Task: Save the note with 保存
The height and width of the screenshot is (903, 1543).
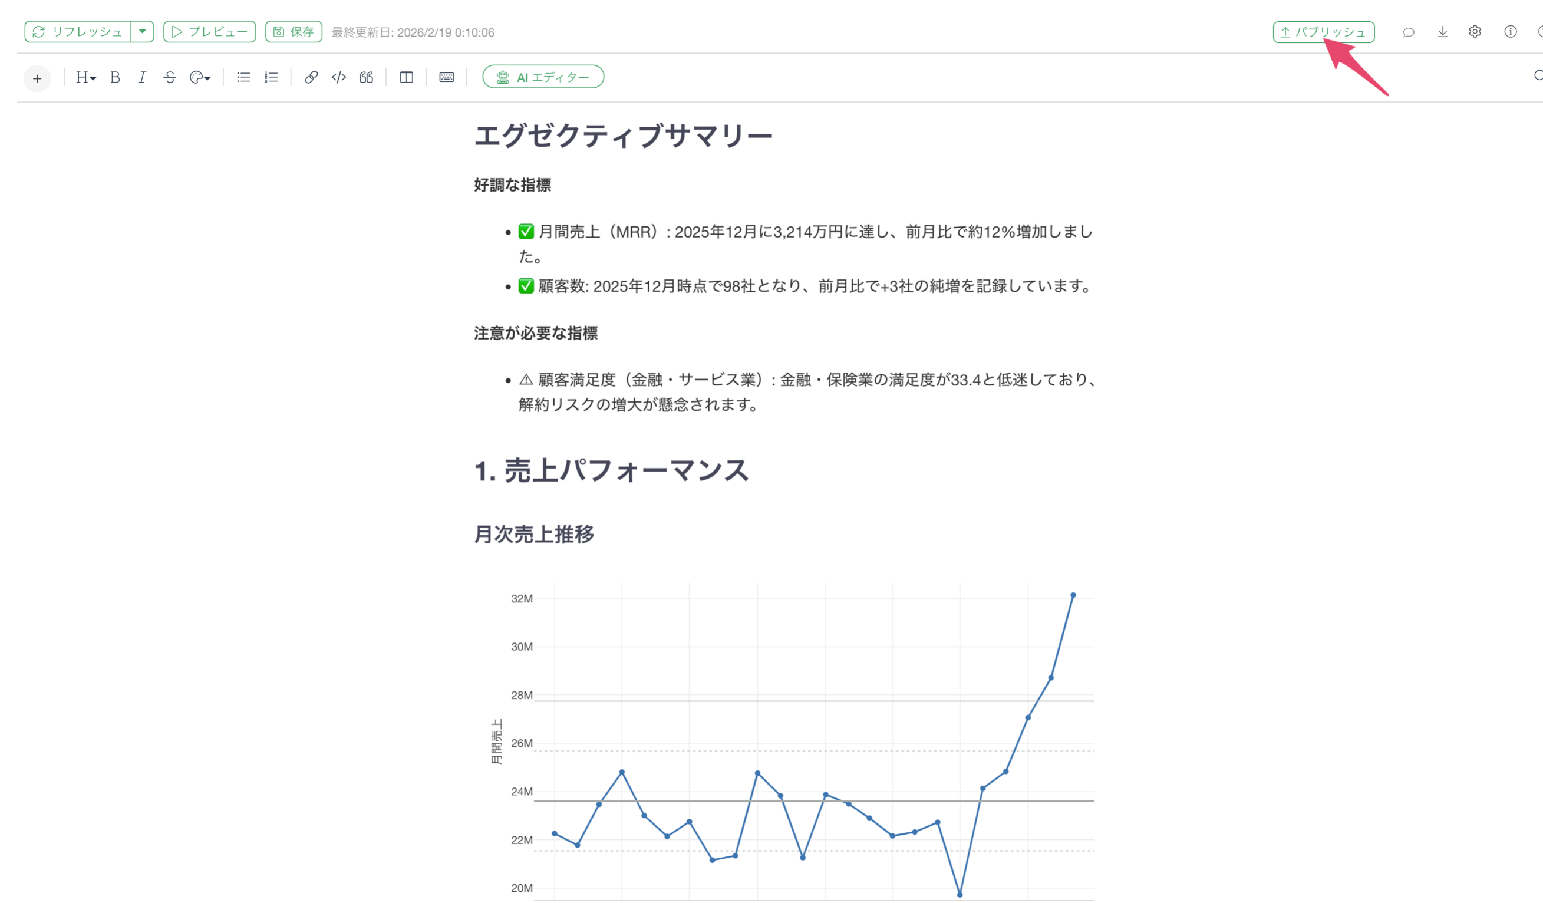Action: click(x=294, y=32)
